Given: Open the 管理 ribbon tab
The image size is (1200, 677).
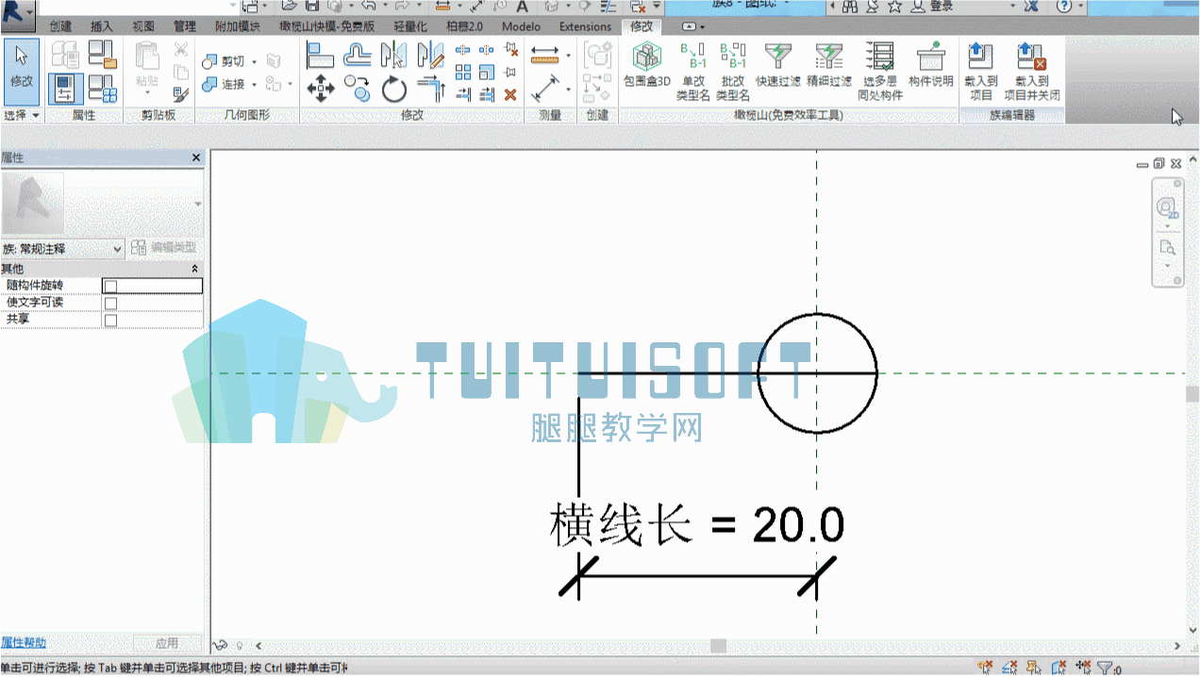Looking at the screenshot, I should coord(185,26).
